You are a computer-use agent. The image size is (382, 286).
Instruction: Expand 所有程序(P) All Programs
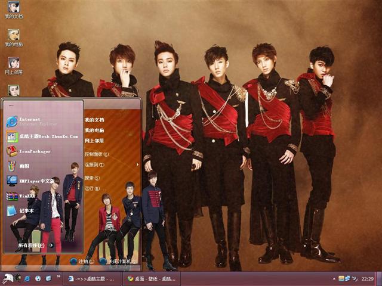point(36,245)
